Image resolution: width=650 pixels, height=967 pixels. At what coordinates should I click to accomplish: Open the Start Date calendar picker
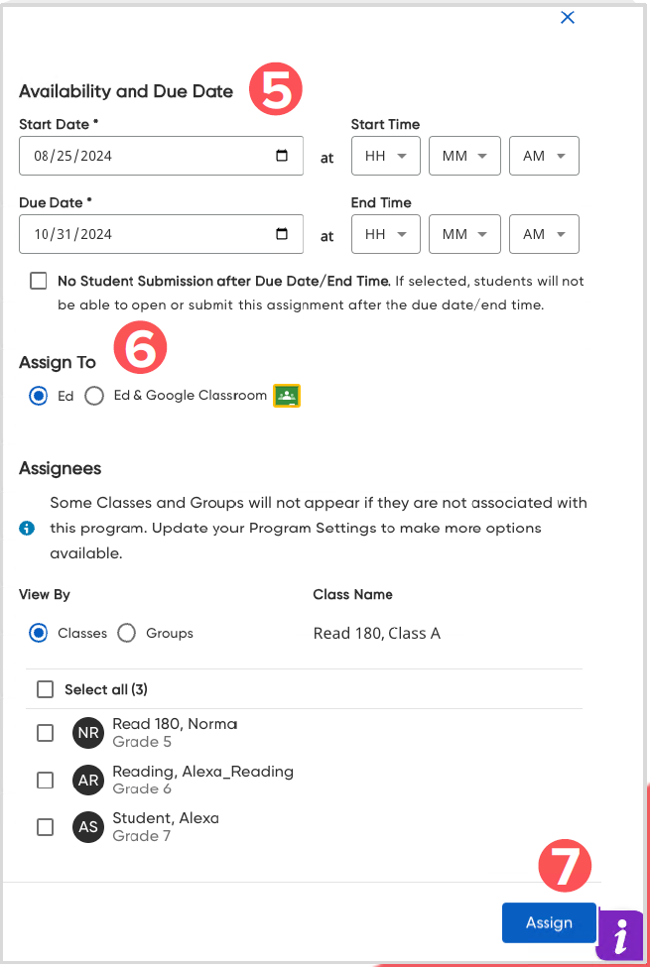(x=281, y=156)
